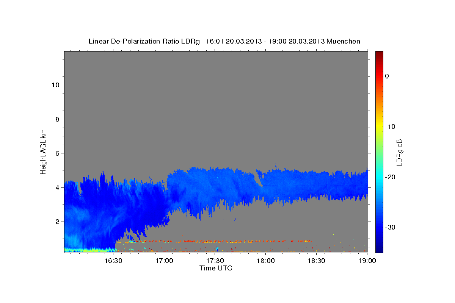The width and height of the screenshot is (455, 303).
Task: Click the dark blue bottom of colorbar
Action: coord(379,249)
